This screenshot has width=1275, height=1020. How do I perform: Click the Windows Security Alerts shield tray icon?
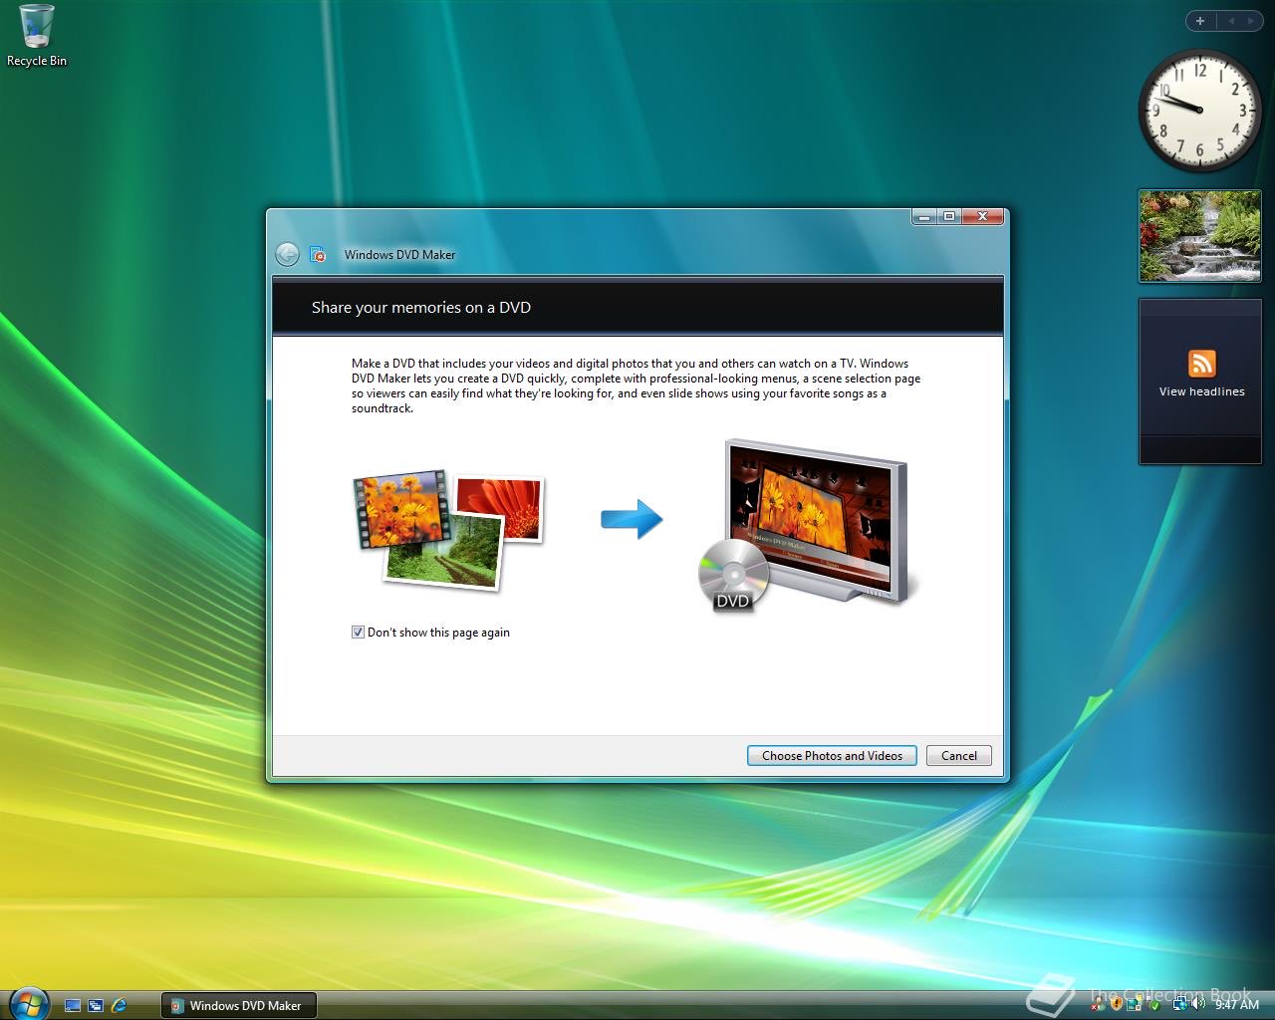(x=1117, y=1004)
